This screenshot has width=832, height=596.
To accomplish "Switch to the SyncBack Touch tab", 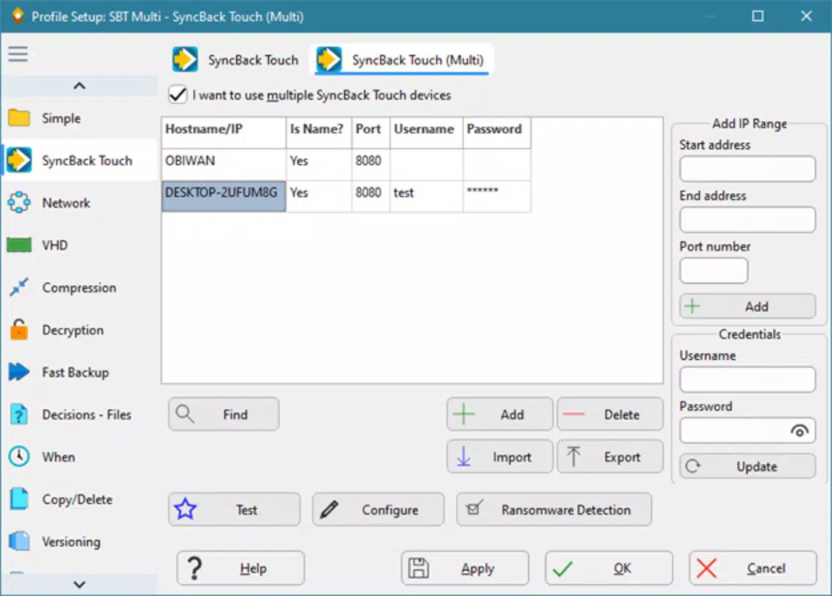I will coord(235,60).
